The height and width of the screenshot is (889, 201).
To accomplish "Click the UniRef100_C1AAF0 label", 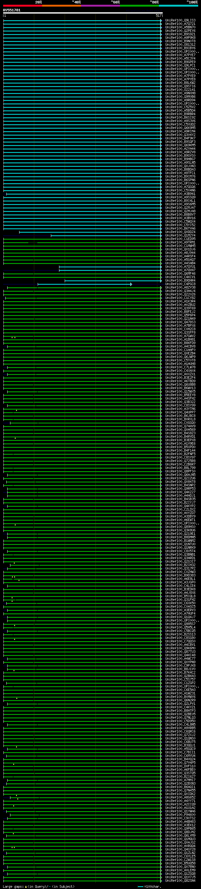I will pos(180,350).
